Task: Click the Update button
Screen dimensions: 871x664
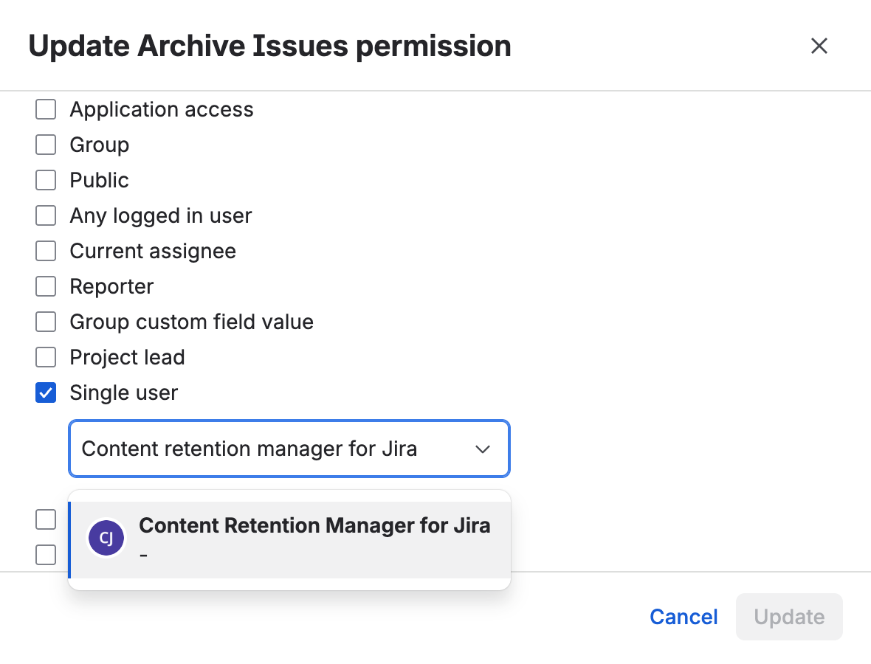Action: tap(789, 617)
